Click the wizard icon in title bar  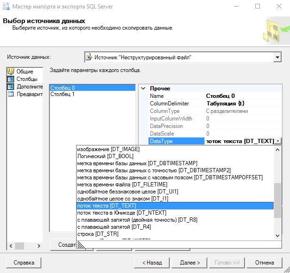(x=6, y=6)
